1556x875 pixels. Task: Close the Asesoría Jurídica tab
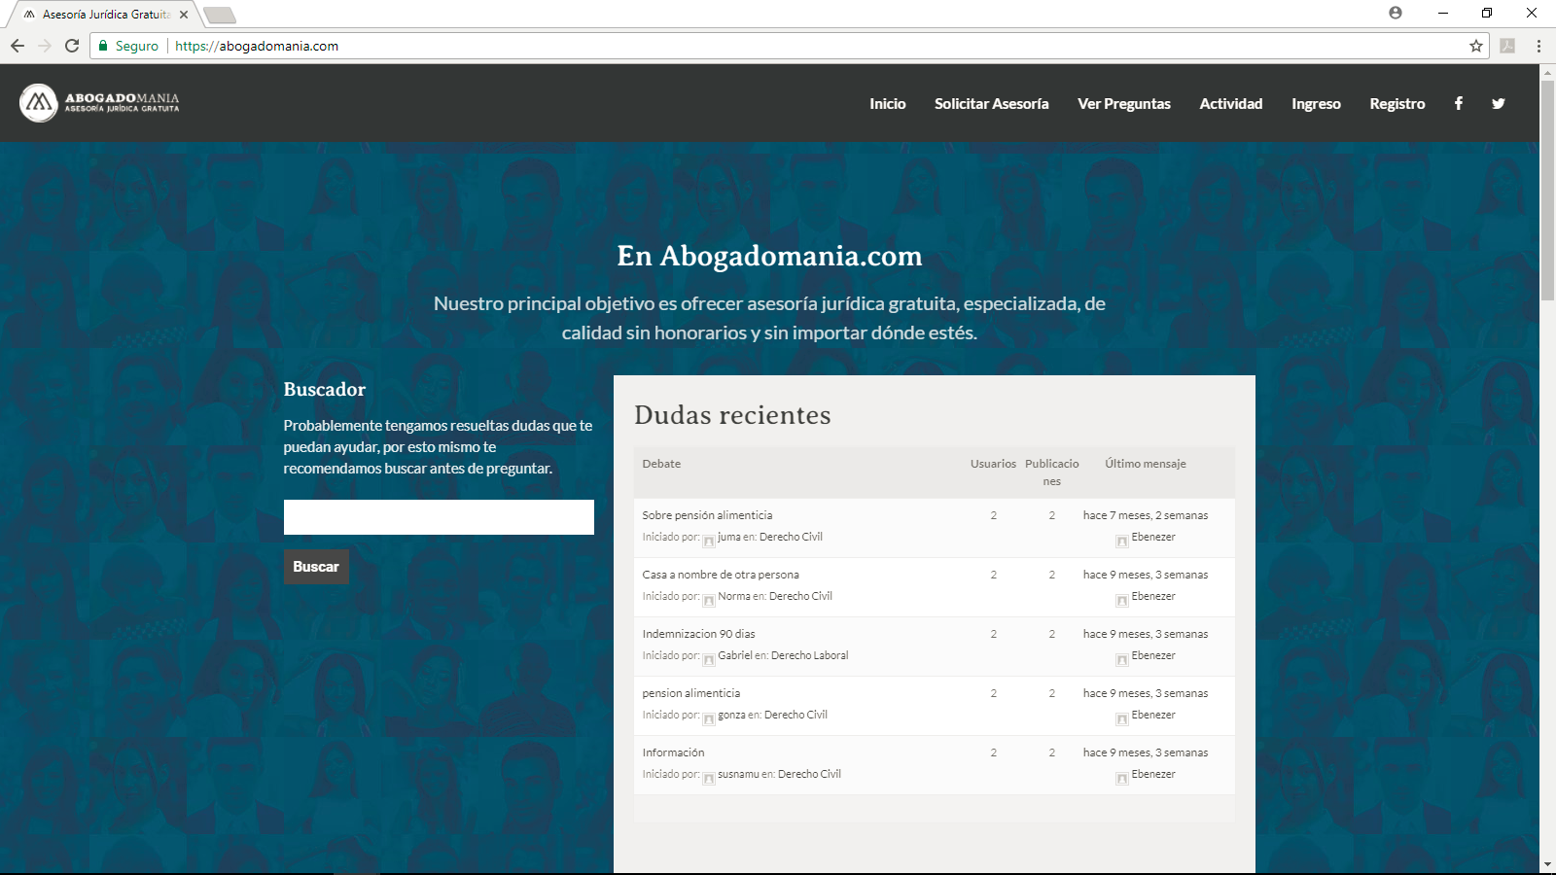(184, 15)
